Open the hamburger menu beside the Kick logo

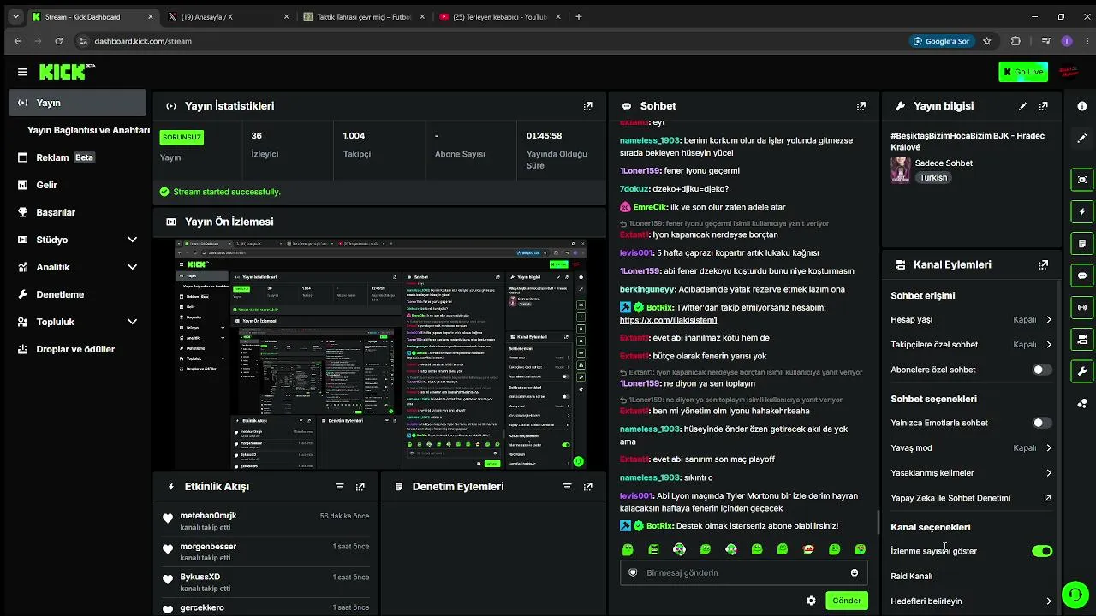pyautogui.click(x=22, y=72)
